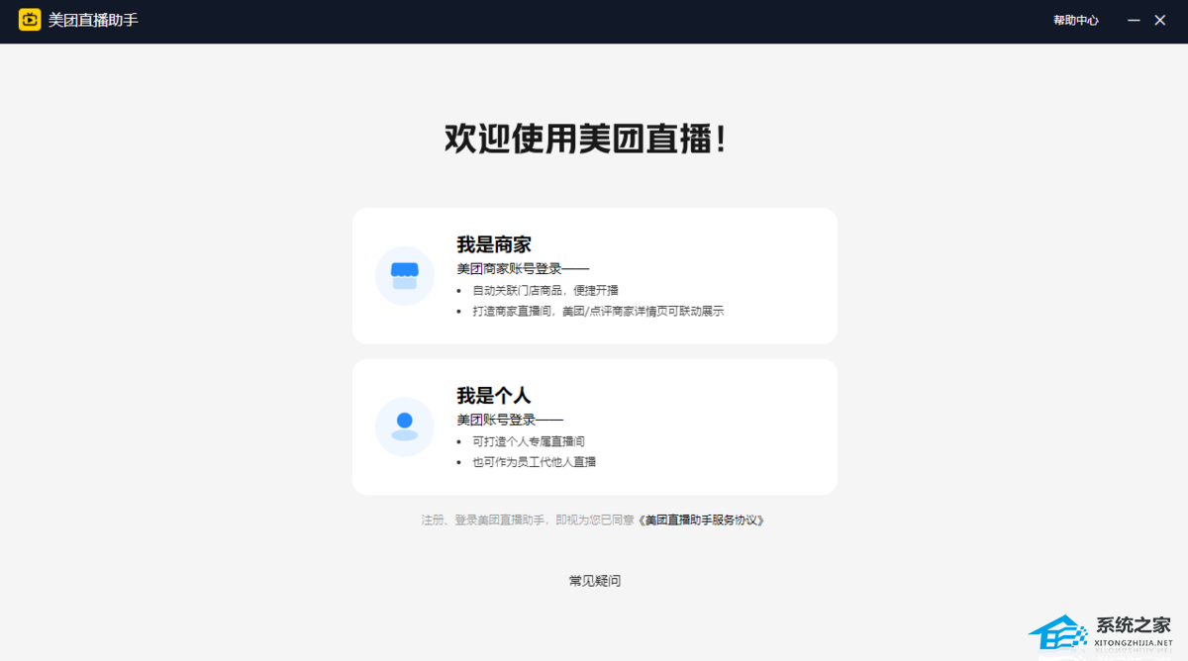Click the 美团直播助手 title text

(93, 20)
